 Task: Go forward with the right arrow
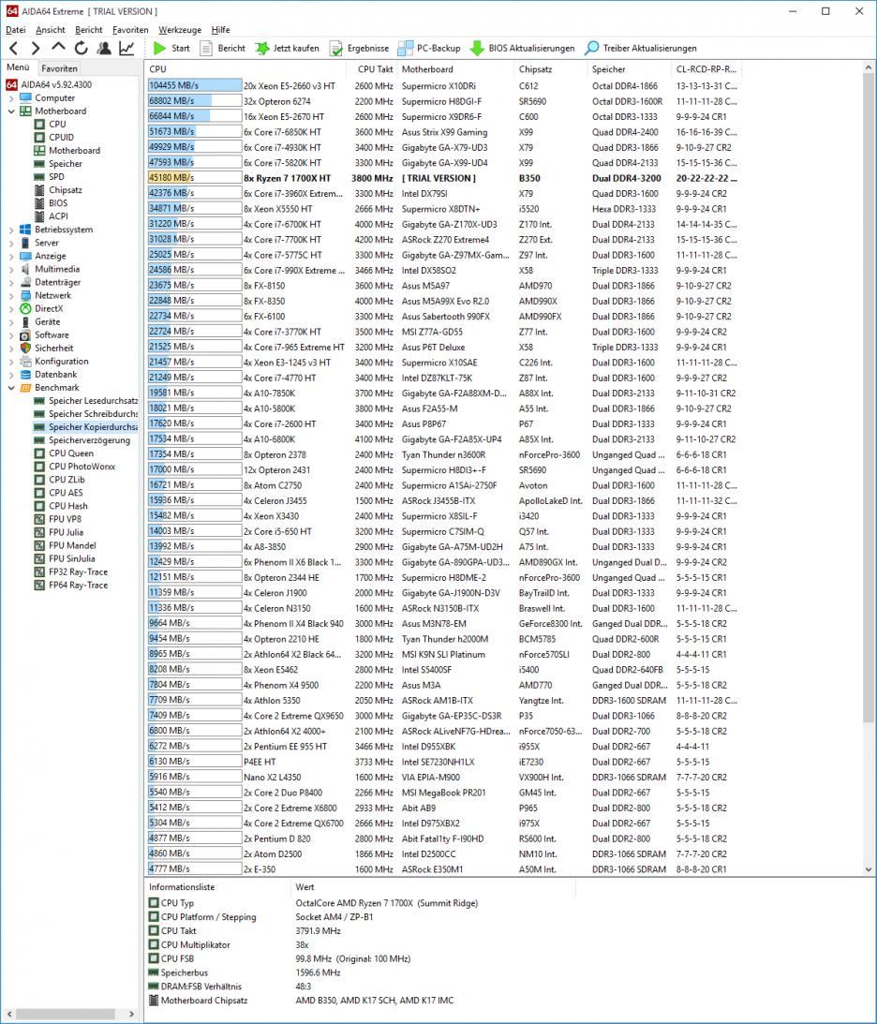point(36,48)
